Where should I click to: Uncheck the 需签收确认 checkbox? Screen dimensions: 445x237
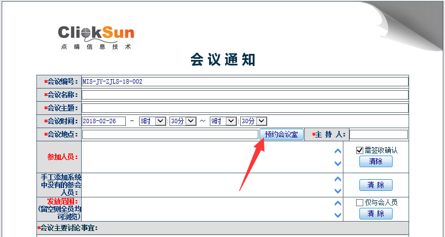coord(360,150)
